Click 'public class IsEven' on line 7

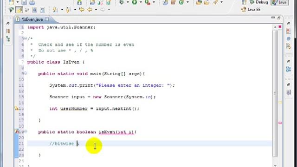(x=53, y=62)
